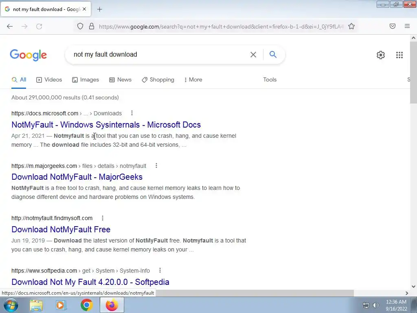Clear search text with the X icon

[x=253, y=55]
